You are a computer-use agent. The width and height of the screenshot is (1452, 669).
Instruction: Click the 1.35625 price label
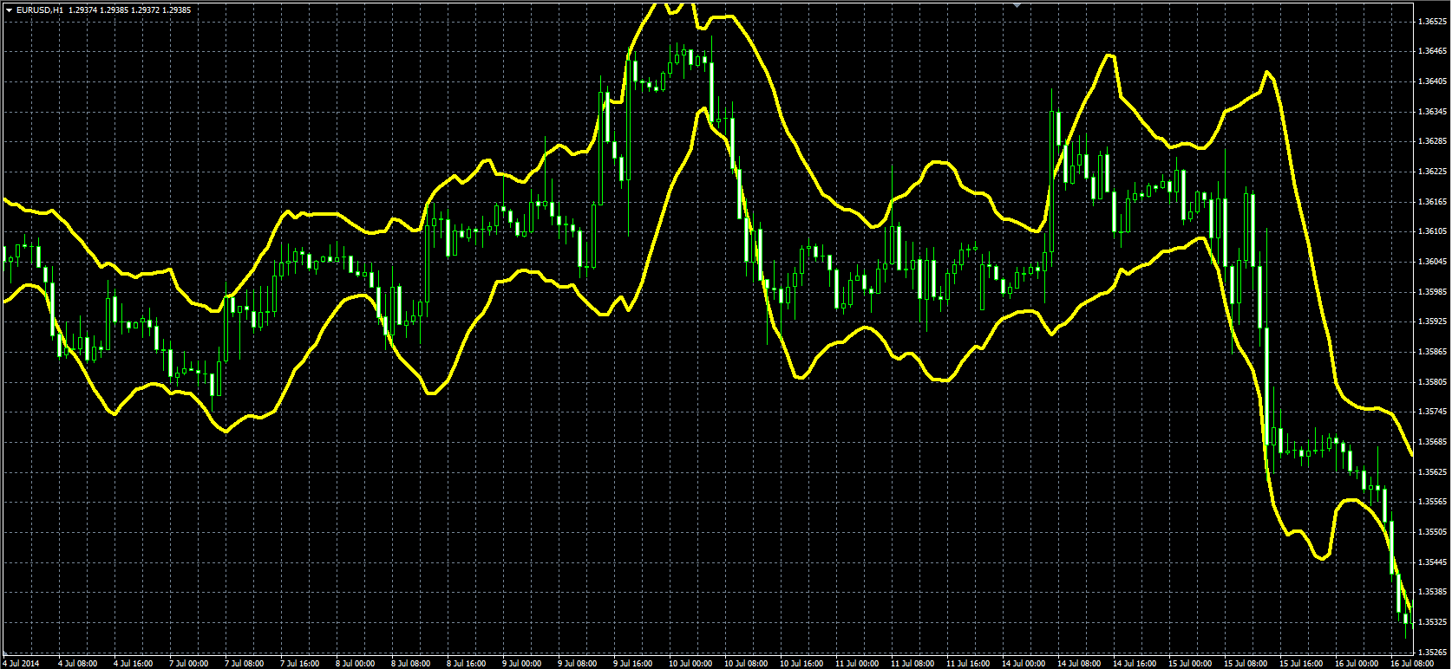point(1431,472)
